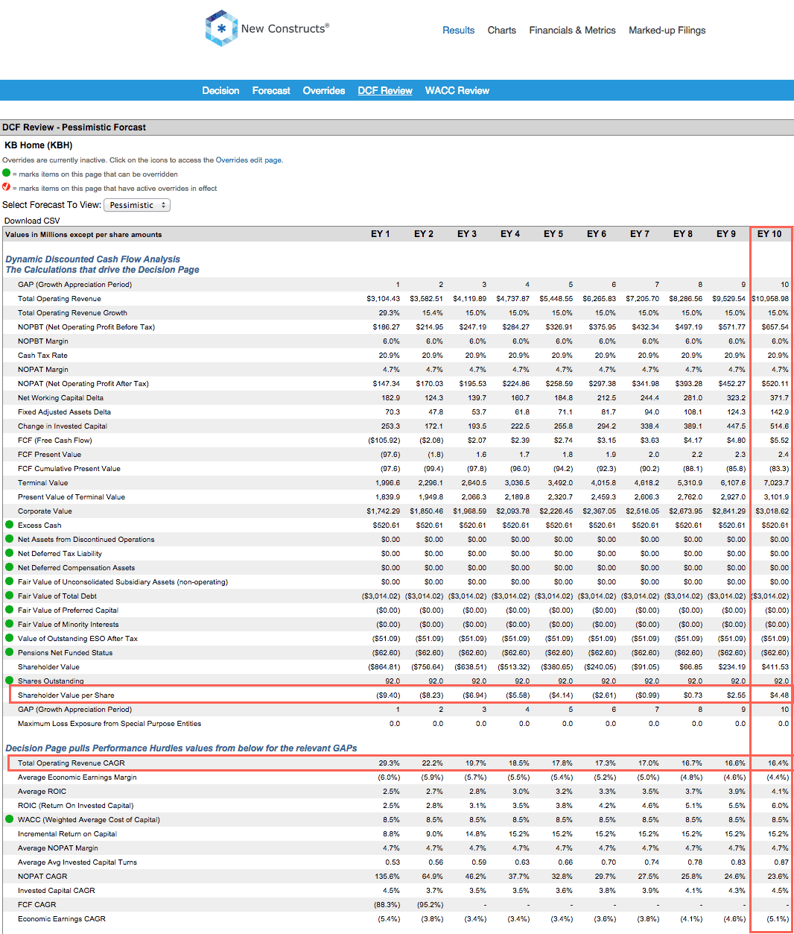Viewport: 794px width, 934px height.
Task: Switch to the Forecast tab
Action: (271, 90)
